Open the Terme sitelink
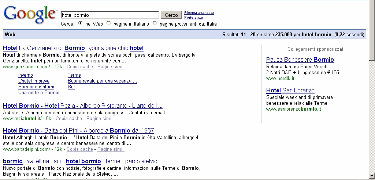 pos(74,75)
